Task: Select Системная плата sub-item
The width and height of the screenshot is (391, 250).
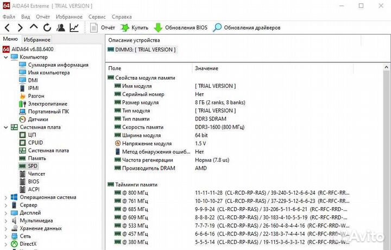Action: [x=48, y=150]
